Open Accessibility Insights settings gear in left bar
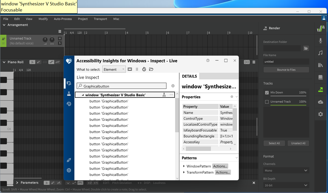The height and width of the screenshot is (193, 328). [69, 170]
